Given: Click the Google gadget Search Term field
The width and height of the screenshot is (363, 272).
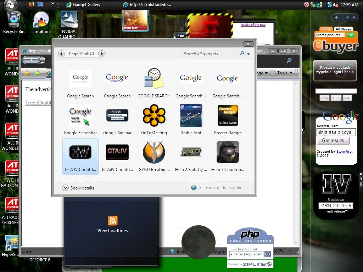Looking at the screenshot, I should (336, 132).
